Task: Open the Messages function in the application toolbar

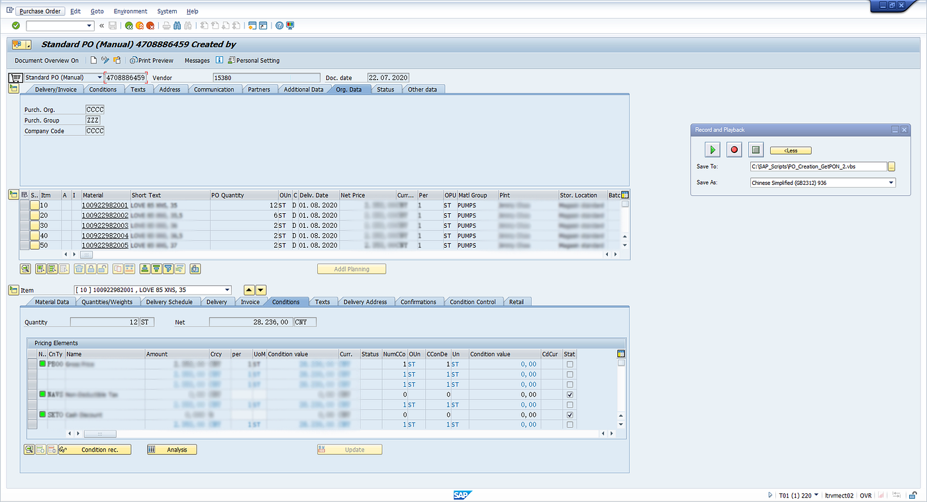Action: 197,60
